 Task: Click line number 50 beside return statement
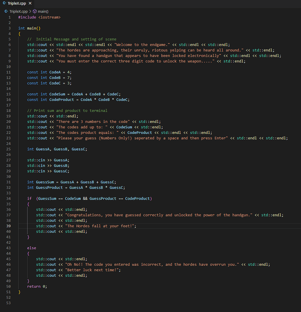(9, 286)
